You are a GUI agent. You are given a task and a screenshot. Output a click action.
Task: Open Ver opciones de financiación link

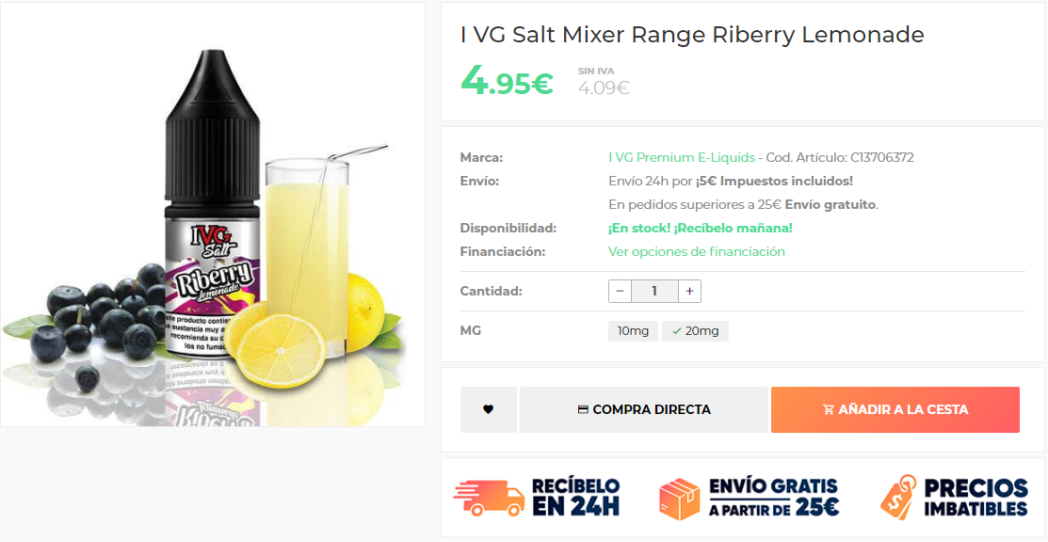coord(697,252)
